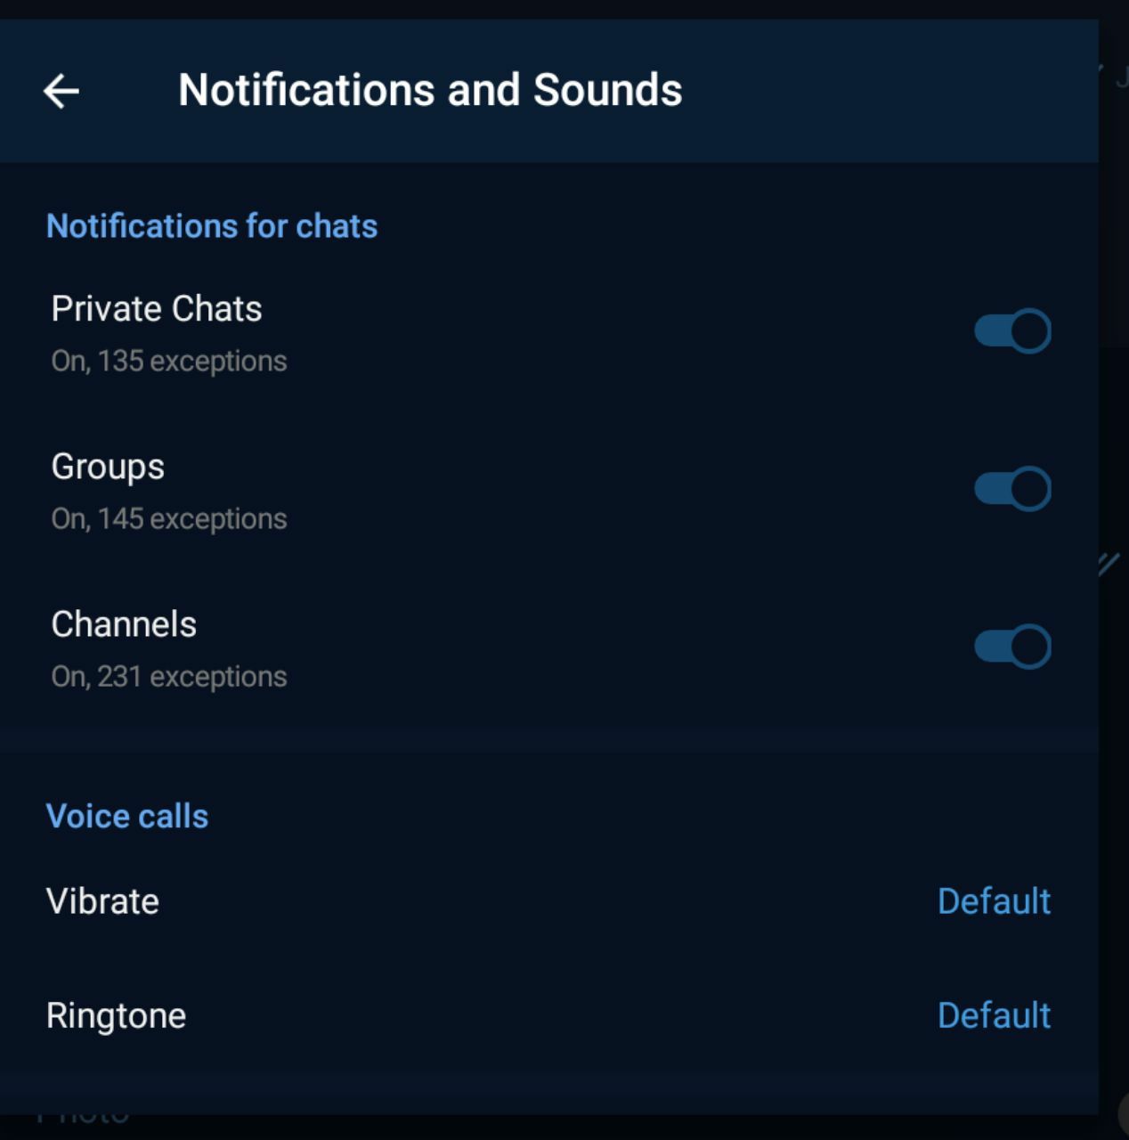Click the Notifications for chats header
1129x1140 pixels.
(x=212, y=226)
